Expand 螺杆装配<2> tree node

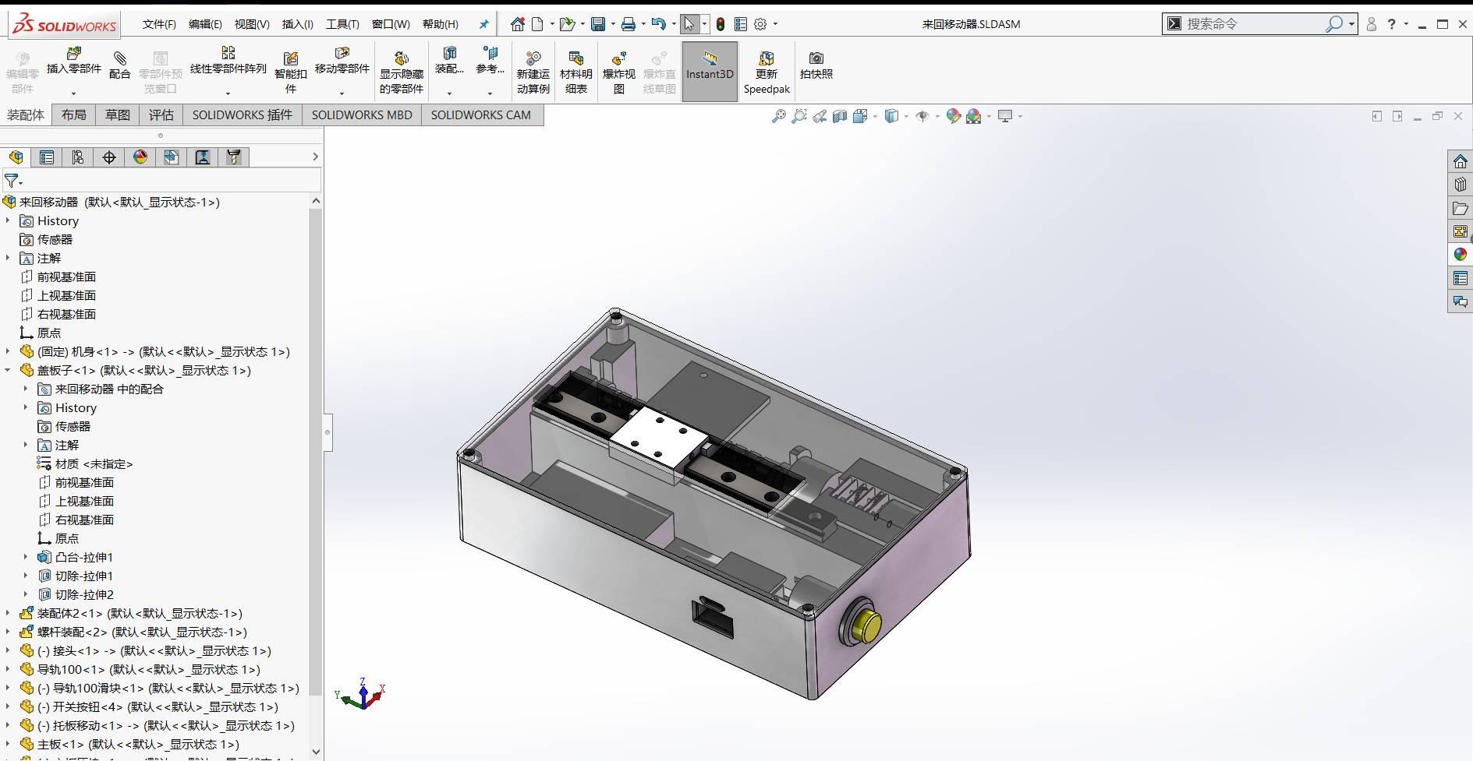(x=8, y=632)
